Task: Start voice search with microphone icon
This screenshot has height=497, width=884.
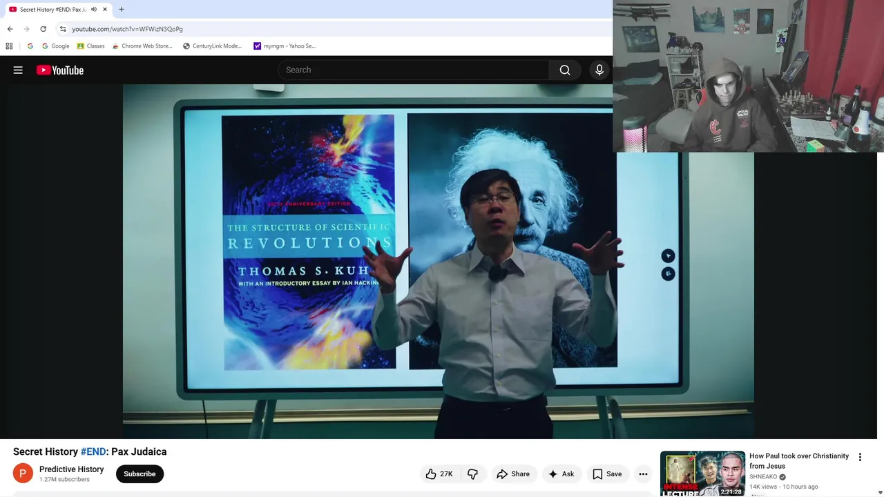Action: click(599, 70)
